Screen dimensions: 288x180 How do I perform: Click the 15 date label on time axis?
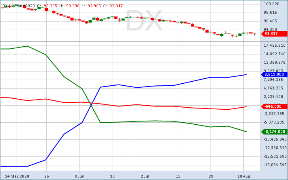click(178, 176)
